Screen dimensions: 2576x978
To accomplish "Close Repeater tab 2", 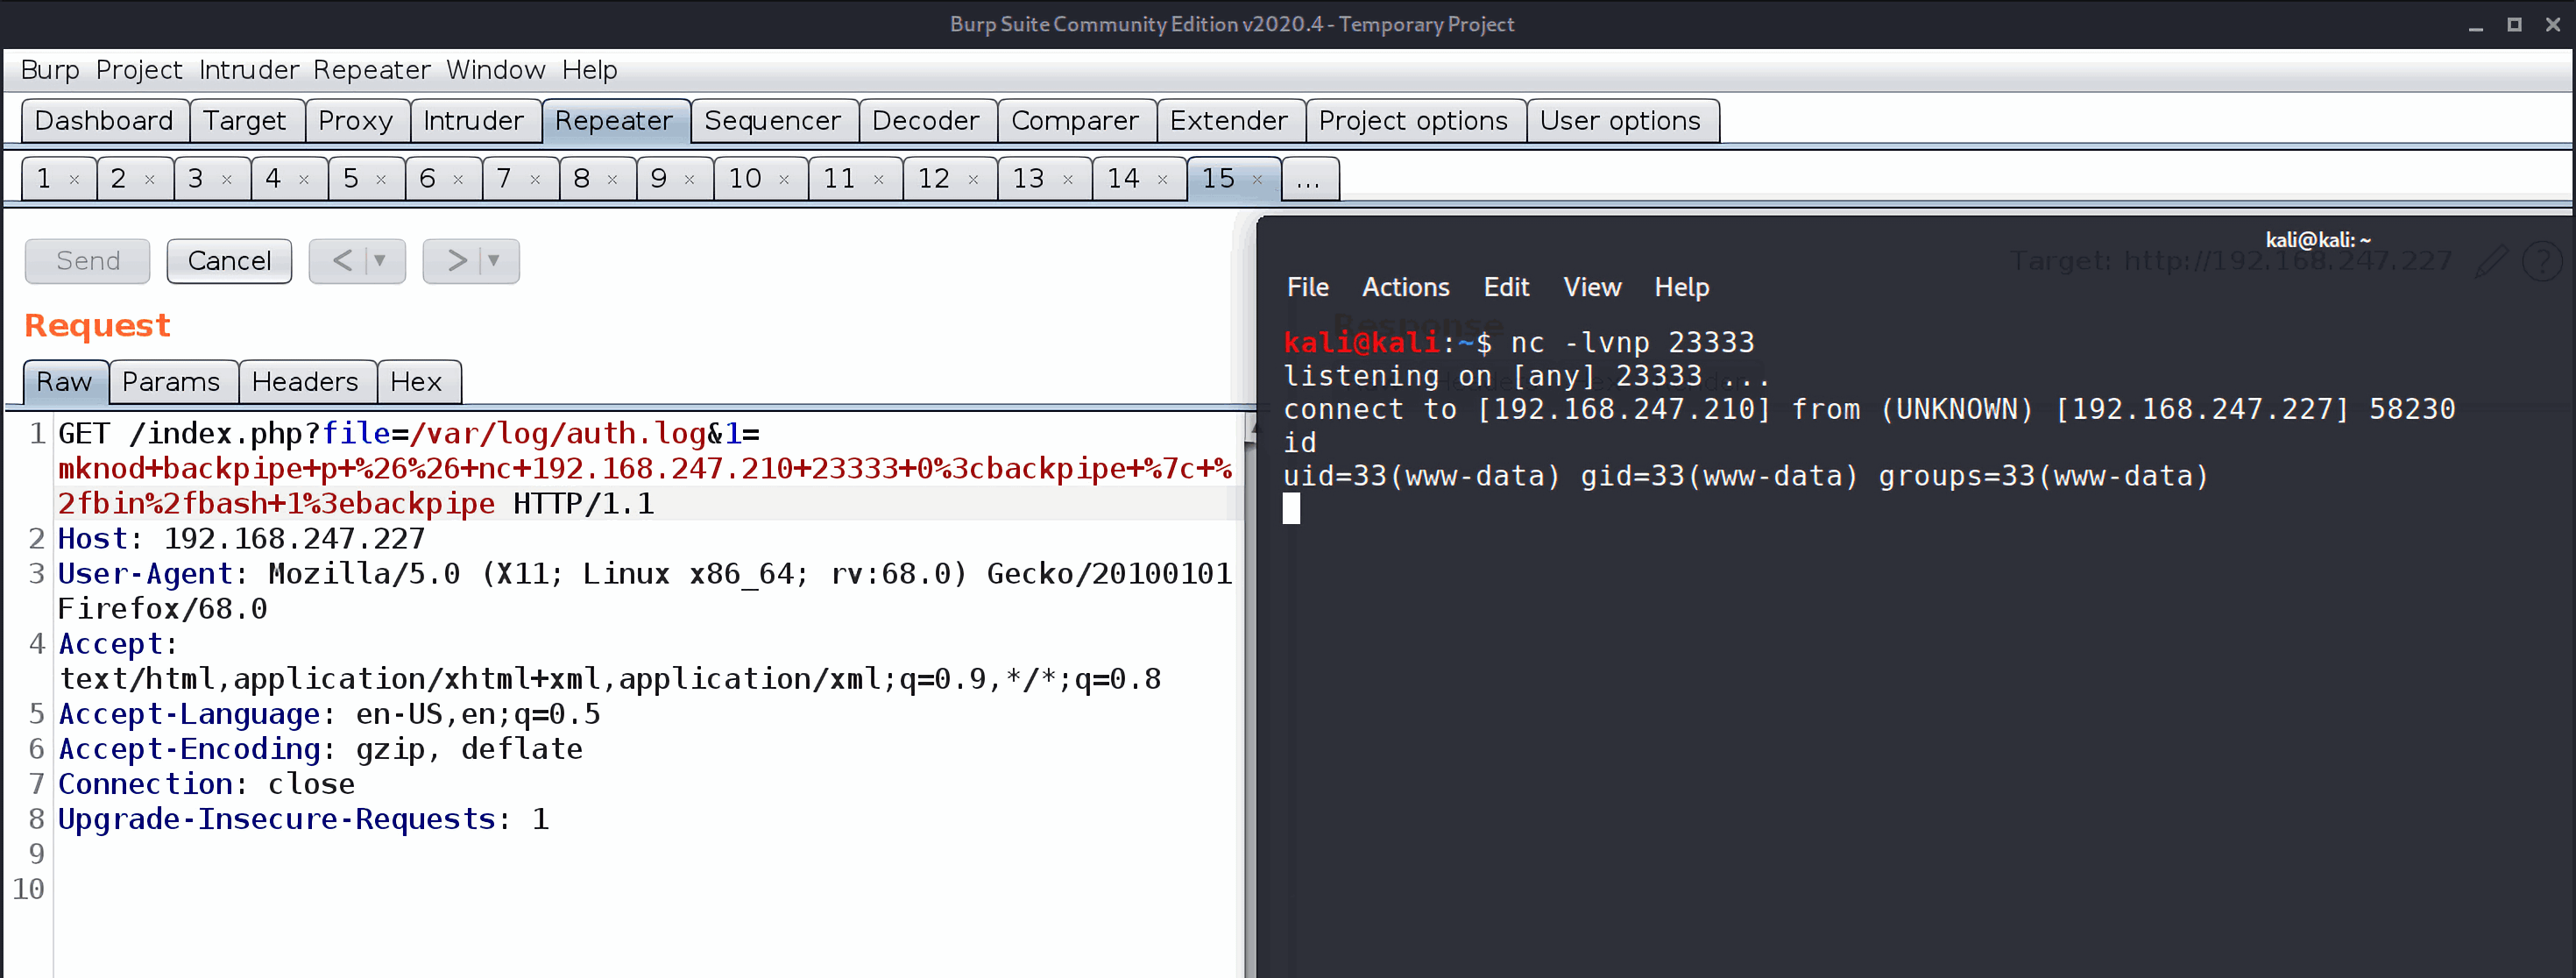I will pos(150,180).
